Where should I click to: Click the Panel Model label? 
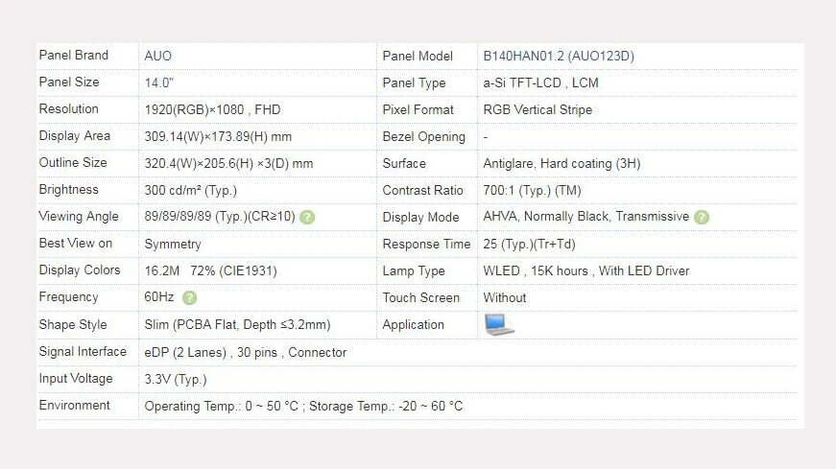click(418, 56)
